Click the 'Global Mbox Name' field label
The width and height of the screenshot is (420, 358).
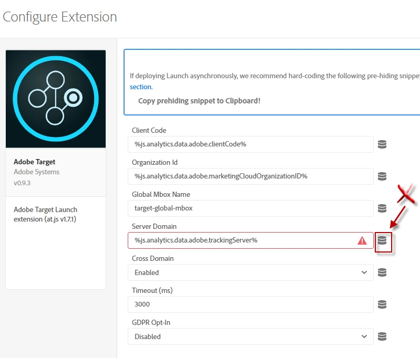click(161, 194)
